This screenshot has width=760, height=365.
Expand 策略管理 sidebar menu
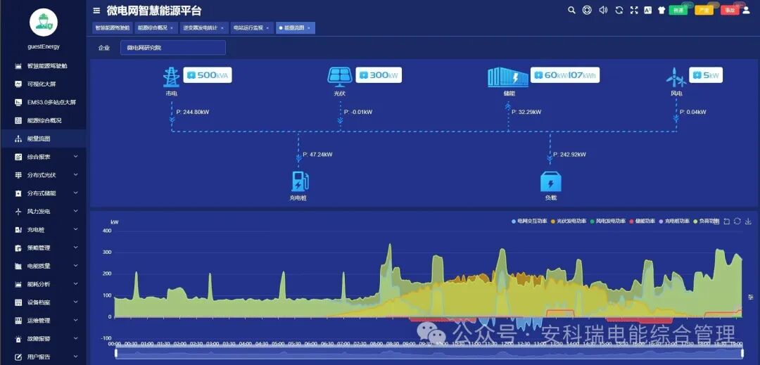44,248
